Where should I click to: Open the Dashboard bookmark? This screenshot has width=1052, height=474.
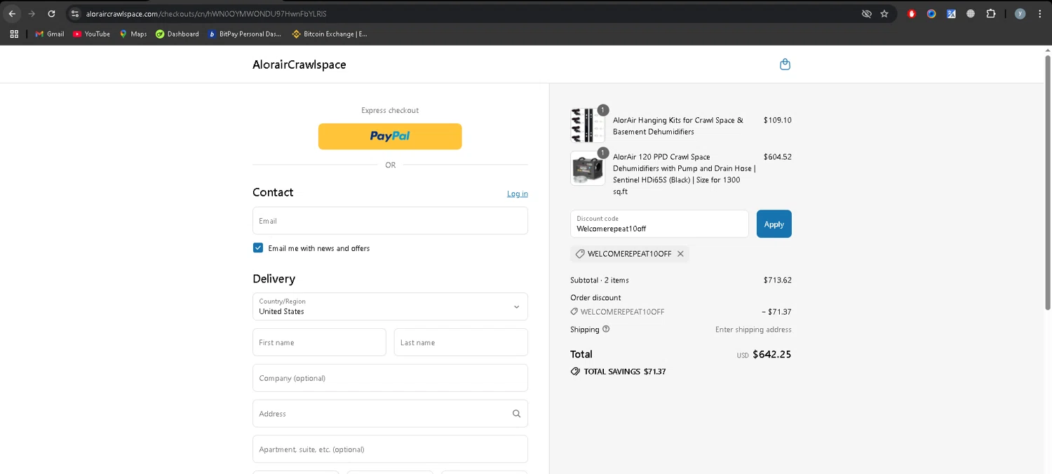pos(177,34)
